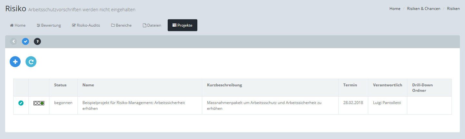Click the Home breadcrumb link

pos(395,9)
